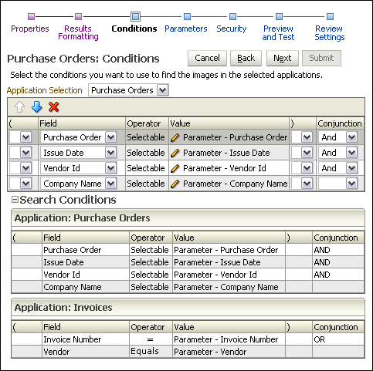Click 'Parameter - Issue Date' value in editable table

click(226, 153)
